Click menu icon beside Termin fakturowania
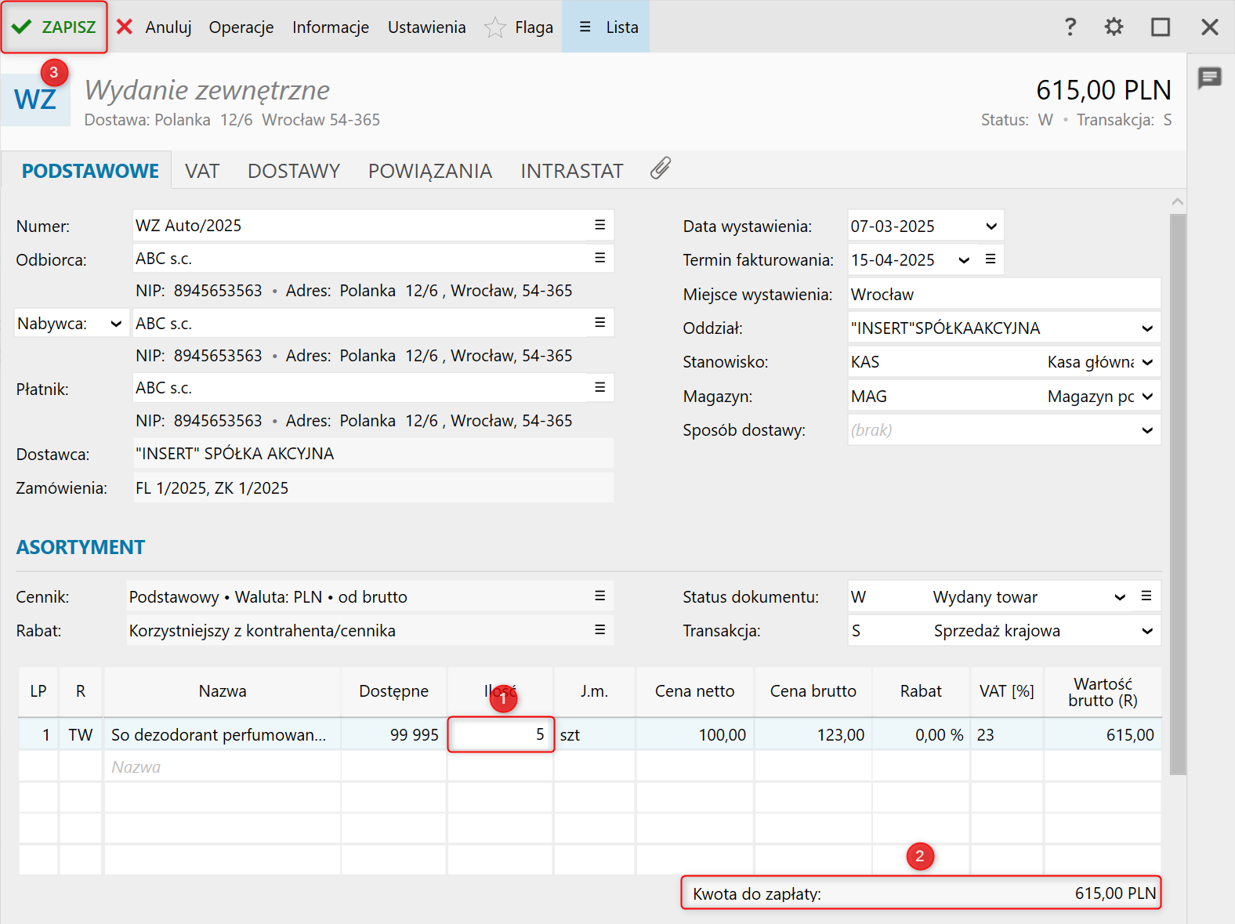The height and width of the screenshot is (924, 1235). tap(991, 259)
